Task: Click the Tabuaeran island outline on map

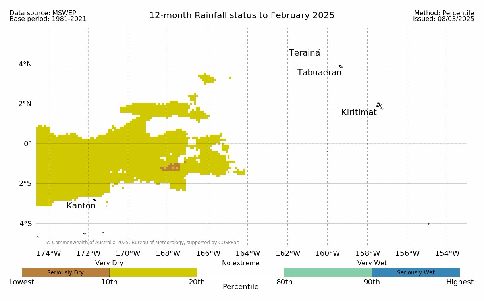Action: click(x=341, y=66)
